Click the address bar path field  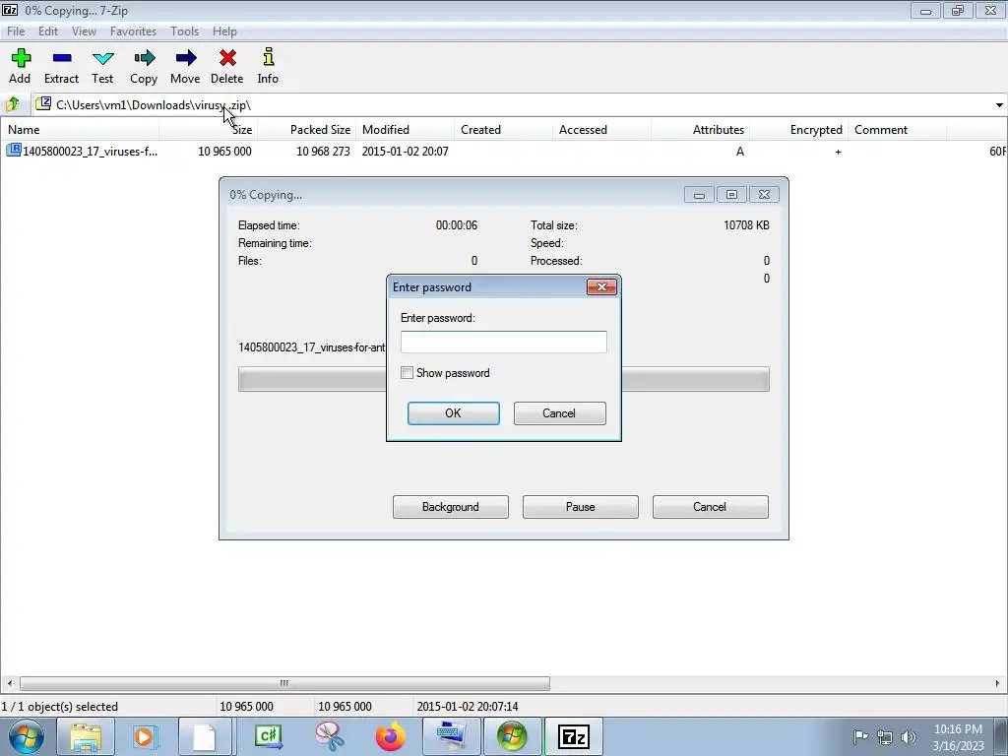click(x=514, y=104)
